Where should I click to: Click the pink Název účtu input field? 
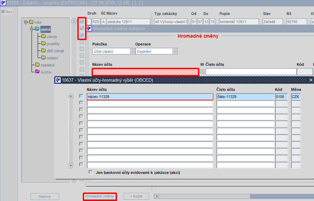pyautogui.click(x=145, y=72)
